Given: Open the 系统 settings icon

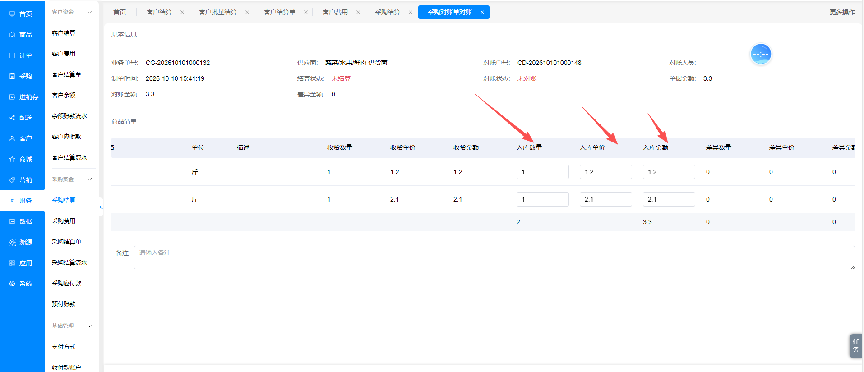Looking at the screenshot, I should point(12,284).
